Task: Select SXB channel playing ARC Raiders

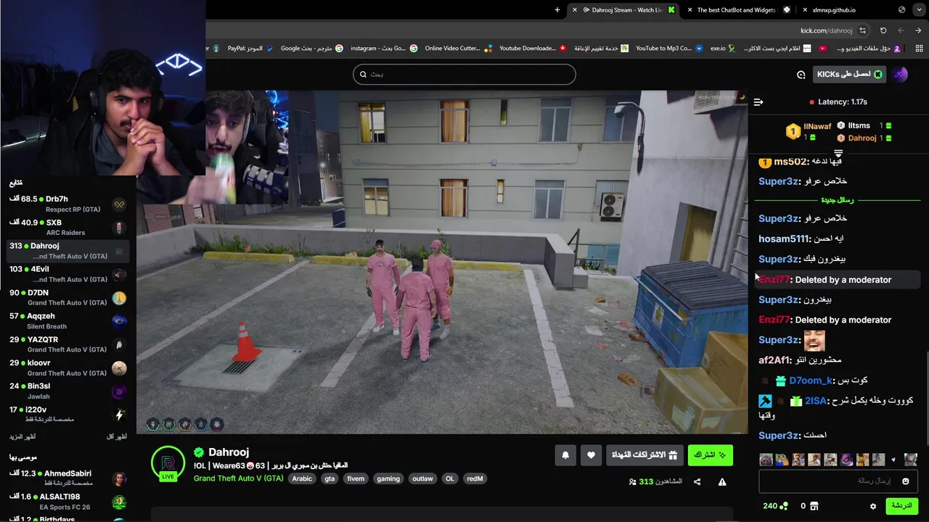Action: 67,228
